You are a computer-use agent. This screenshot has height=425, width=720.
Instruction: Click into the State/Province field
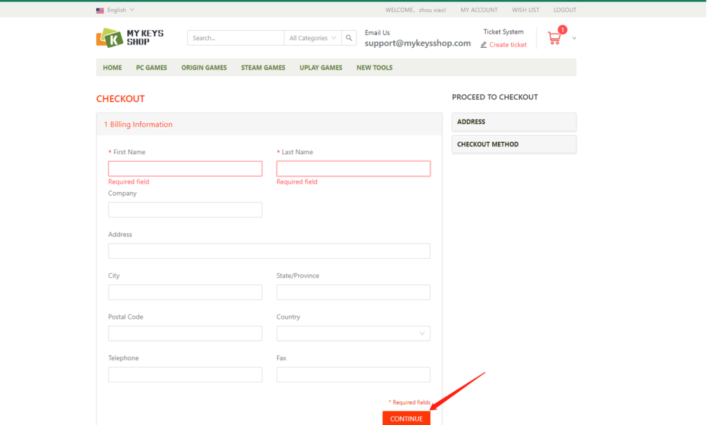point(353,292)
